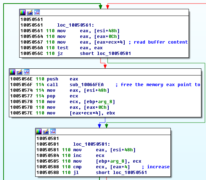206x180 pixels.
Task: Click jump target loc_10050581 in jz instruction
Action: (114, 54)
